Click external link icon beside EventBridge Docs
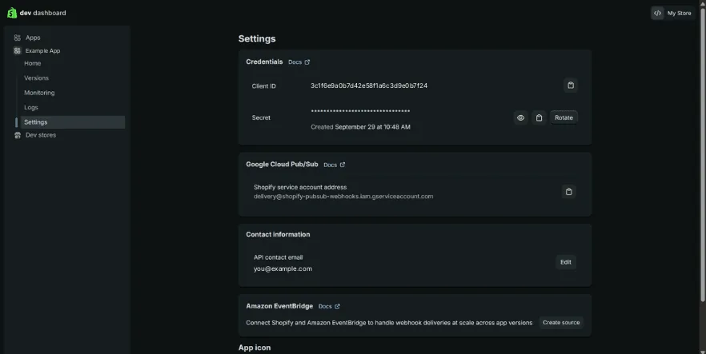 coord(337,306)
